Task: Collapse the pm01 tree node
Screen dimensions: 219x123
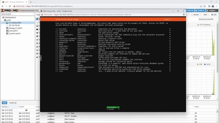Action: click(x=4, y=20)
